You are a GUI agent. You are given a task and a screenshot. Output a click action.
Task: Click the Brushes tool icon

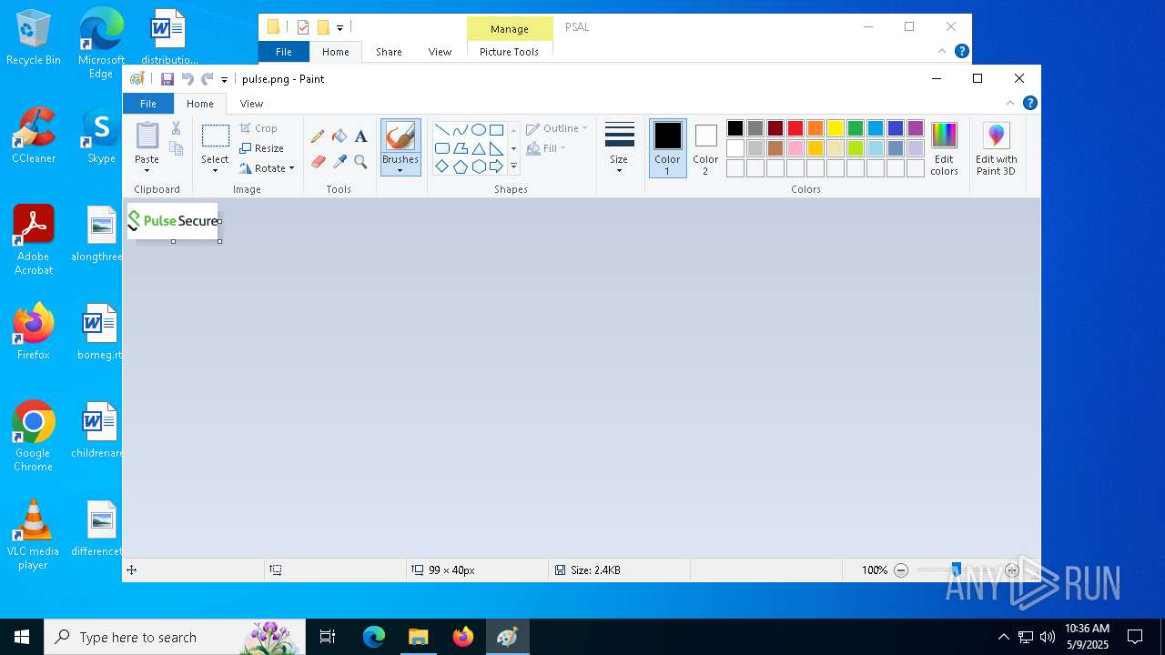[400, 136]
